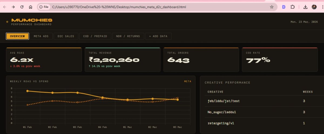The width and height of the screenshot is (324, 134).
Task: Click the W3 Mar dotted line point
Action: click(177, 98)
